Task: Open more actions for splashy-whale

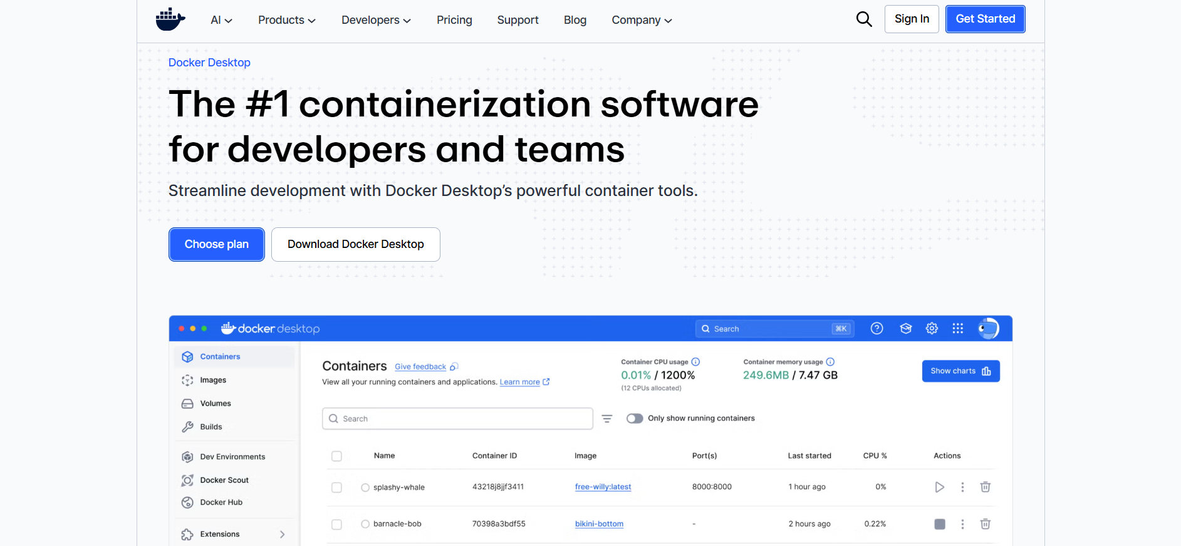Action: point(963,487)
